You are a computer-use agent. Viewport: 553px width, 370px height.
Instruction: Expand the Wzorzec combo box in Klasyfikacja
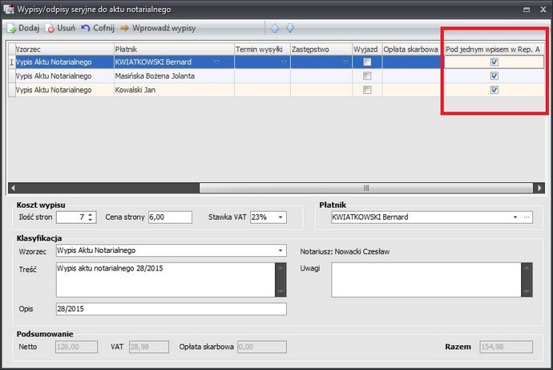coord(281,250)
